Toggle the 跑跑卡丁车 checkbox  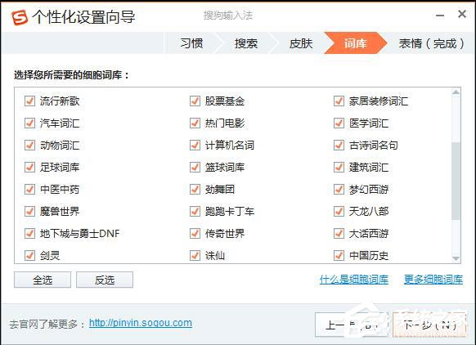(x=195, y=211)
